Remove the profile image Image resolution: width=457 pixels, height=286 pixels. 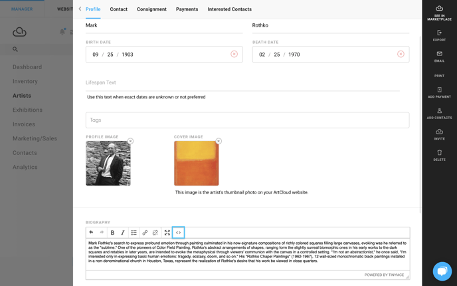click(x=130, y=141)
